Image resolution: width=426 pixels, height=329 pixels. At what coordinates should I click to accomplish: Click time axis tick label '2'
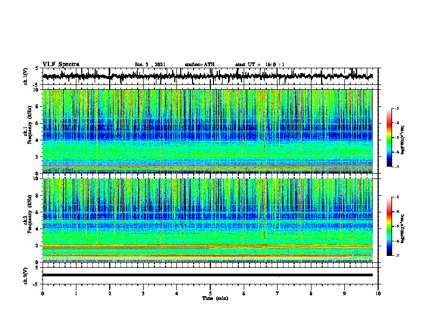(x=110, y=294)
